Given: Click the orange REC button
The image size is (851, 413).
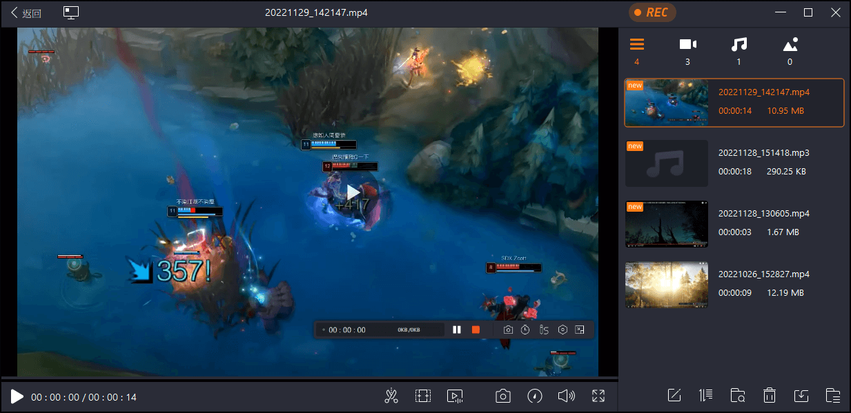Looking at the screenshot, I should (652, 12).
